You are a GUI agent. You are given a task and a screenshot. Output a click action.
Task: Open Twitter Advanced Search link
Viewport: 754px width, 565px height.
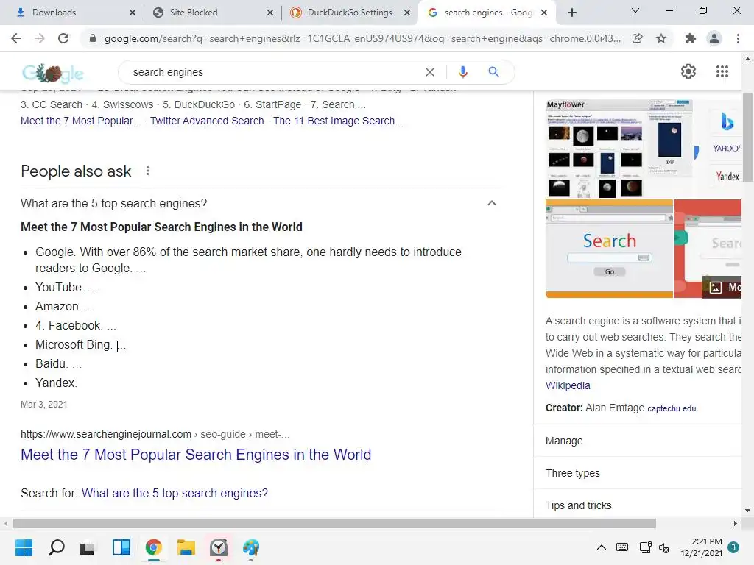pos(207,121)
